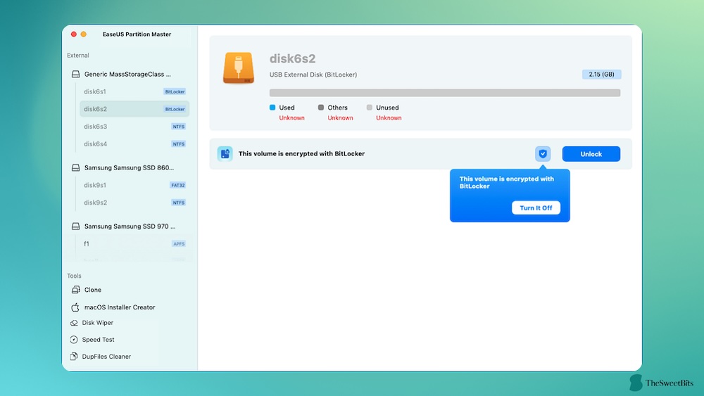Click the Disk Wiper eraser icon
This screenshot has width=704, height=396.
click(74, 323)
